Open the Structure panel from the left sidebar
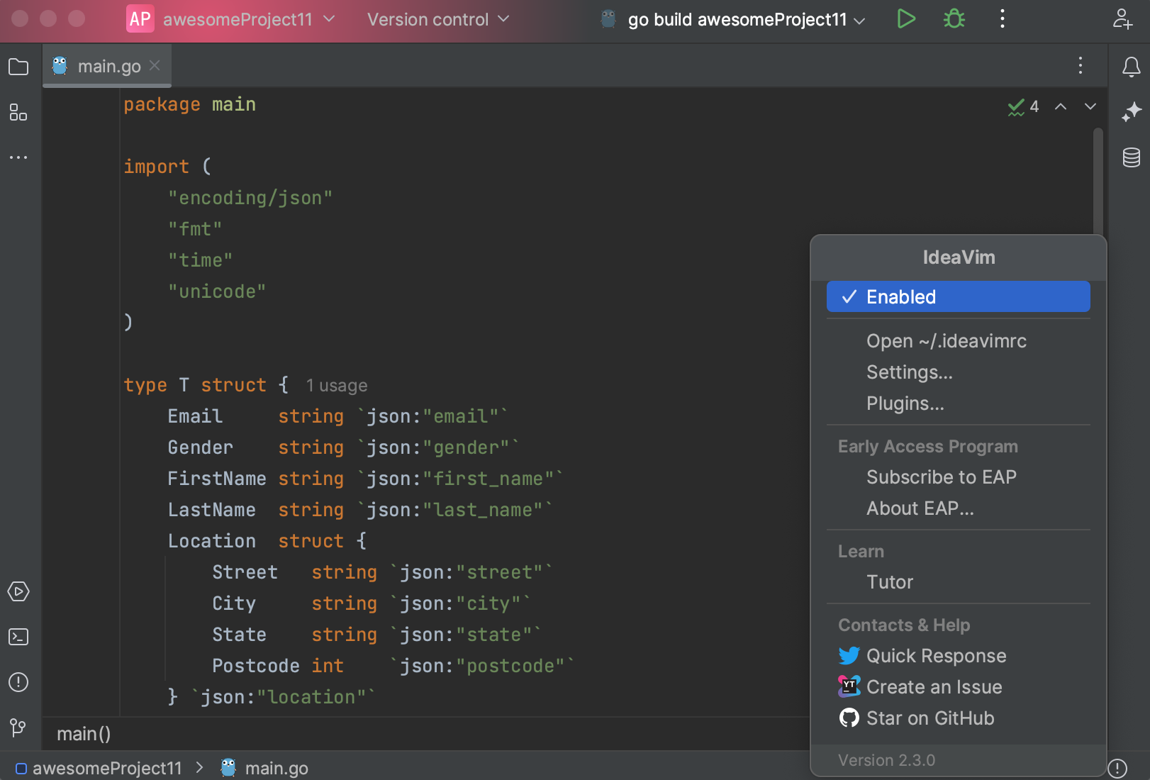The image size is (1150, 780). 18,113
